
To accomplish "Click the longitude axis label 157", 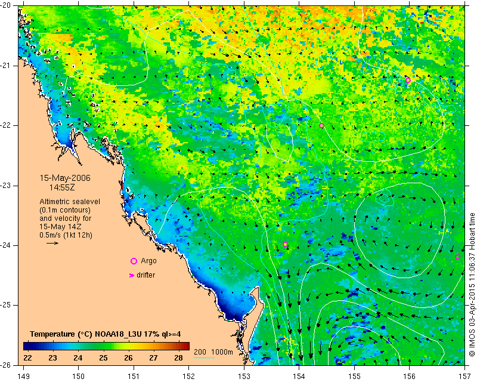I will point(464,377).
